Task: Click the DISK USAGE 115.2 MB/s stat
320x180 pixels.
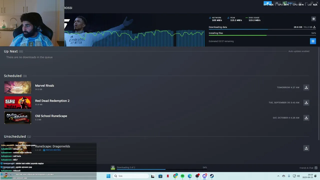Action: click(253, 19)
